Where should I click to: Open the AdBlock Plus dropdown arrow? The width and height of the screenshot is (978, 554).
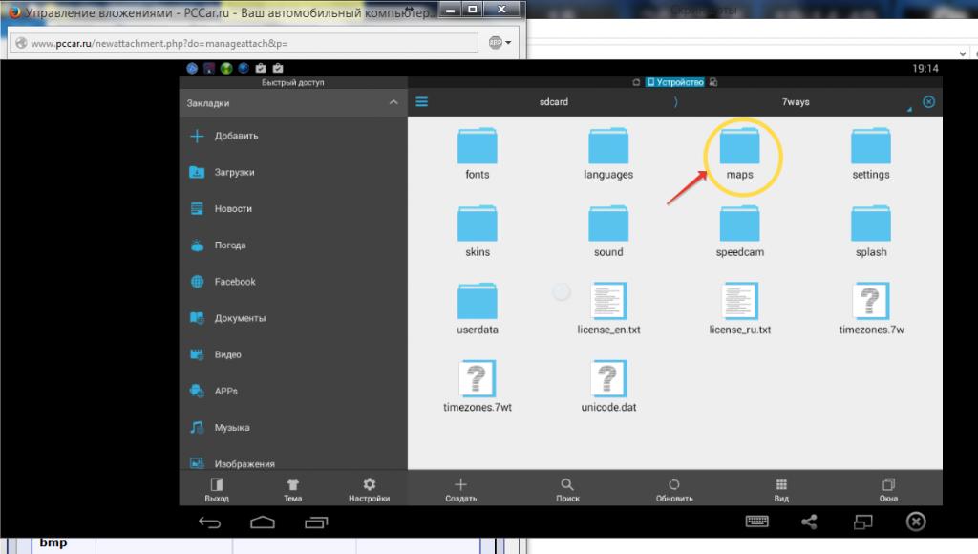[508, 43]
